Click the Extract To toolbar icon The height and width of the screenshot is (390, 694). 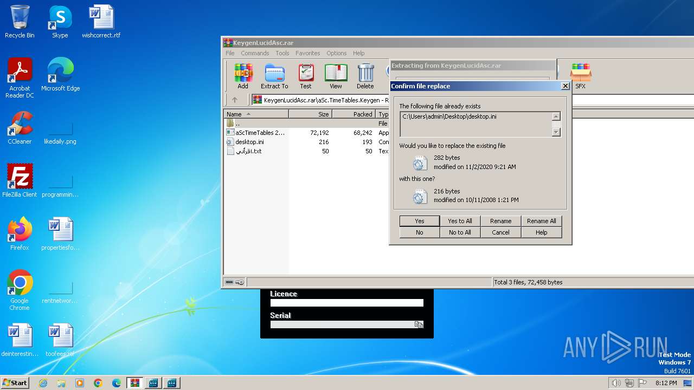click(x=274, y=75)
